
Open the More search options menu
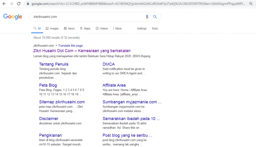(x=117, y=28)
